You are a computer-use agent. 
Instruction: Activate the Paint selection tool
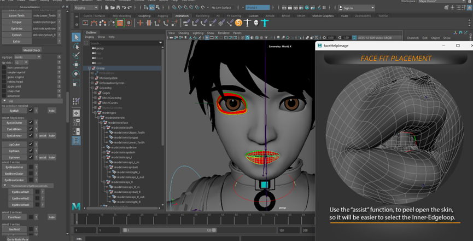pos(76,55)
